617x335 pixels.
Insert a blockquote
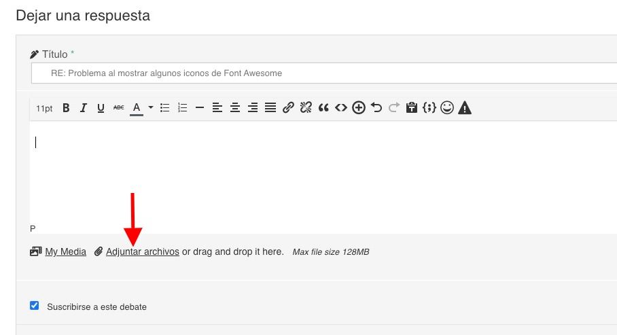click(323, 107)
